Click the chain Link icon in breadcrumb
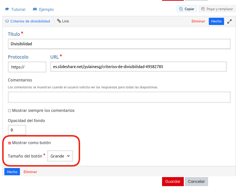Viewport: 236px width, 193px height. [x=59, y=21]
